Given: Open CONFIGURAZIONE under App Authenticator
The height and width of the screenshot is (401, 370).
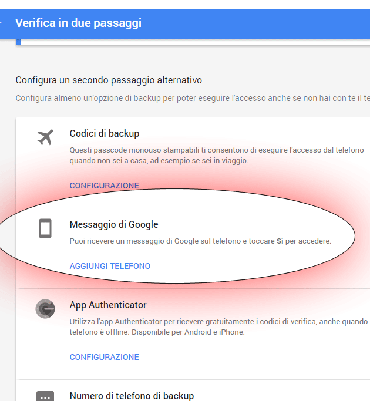Looking at the screenshot, I should pyautogui.click(x=104, y=357).
